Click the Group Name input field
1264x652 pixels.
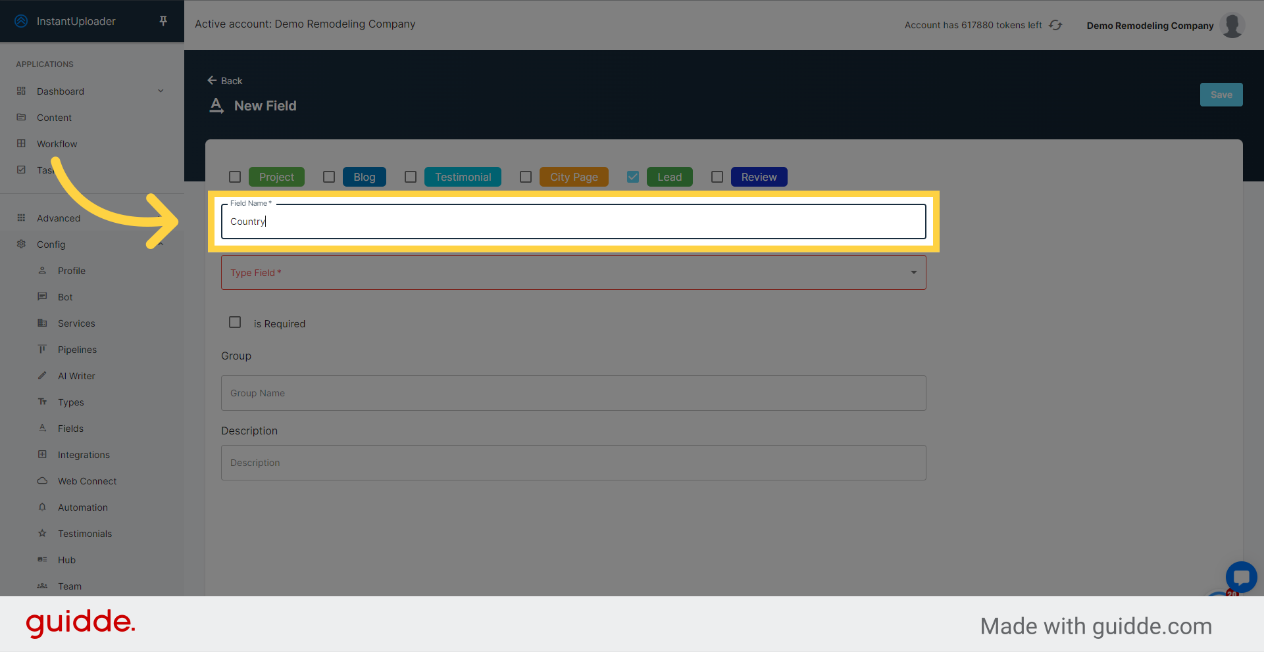click(574, 393)
